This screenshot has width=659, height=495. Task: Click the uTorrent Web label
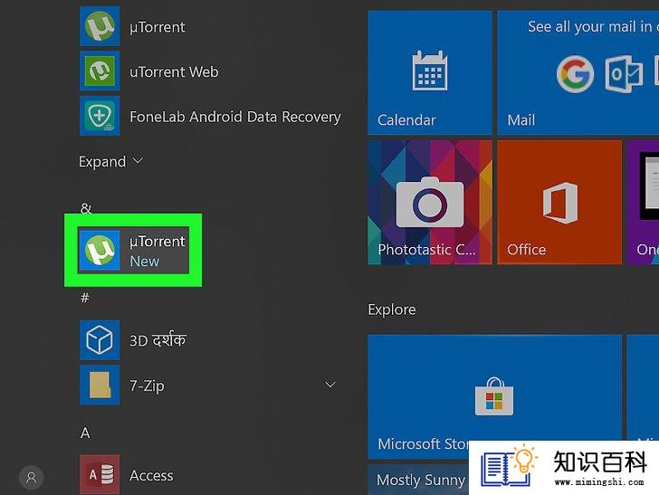[x=174, y=71]
